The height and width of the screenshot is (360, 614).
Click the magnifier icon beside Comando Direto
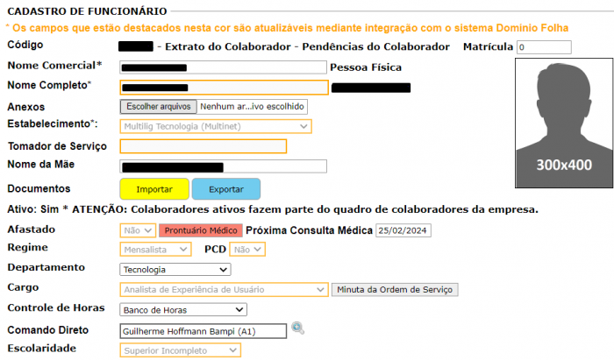point(298,328)
